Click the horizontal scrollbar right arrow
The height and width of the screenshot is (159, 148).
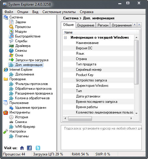(131, 118)
